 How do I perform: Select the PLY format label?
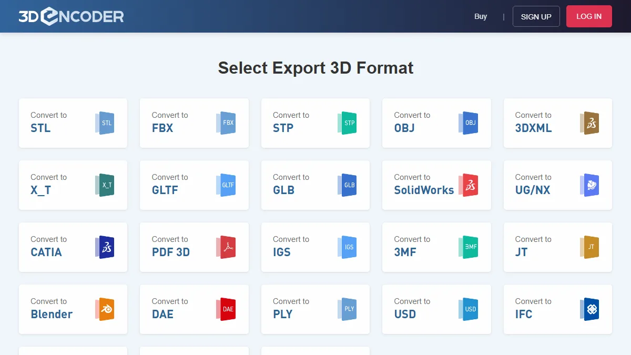[x=282, y=314]
